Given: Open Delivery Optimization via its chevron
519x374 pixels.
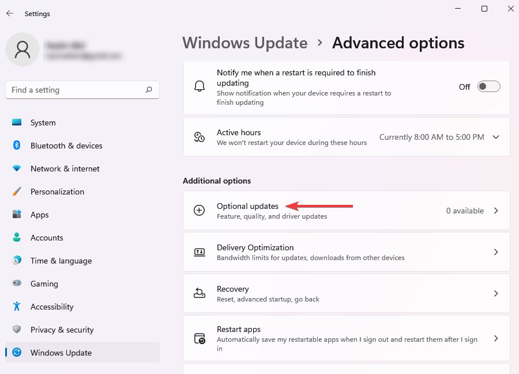Looking at the screenshot, I should pyautogui.click(x=496, y=252).
